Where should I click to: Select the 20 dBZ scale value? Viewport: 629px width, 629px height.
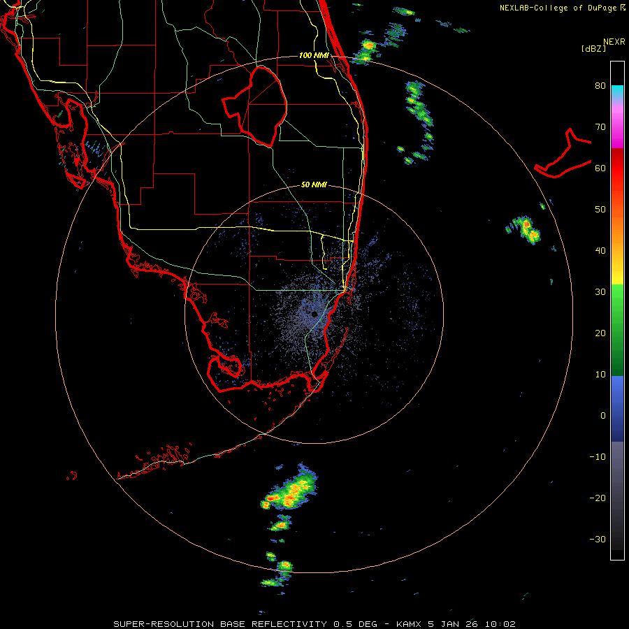600,333
